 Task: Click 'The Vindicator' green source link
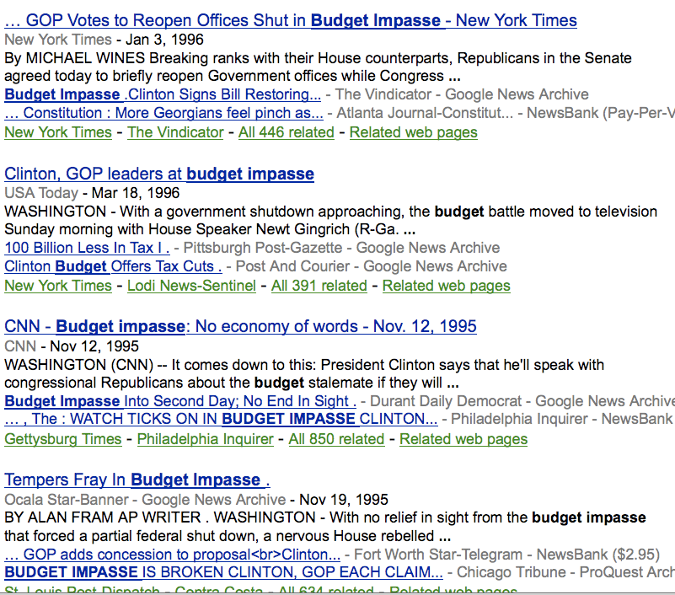[175, 132]
